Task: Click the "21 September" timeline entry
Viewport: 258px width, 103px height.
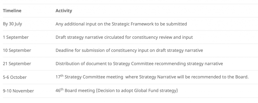Action: [x=17, y=64]
